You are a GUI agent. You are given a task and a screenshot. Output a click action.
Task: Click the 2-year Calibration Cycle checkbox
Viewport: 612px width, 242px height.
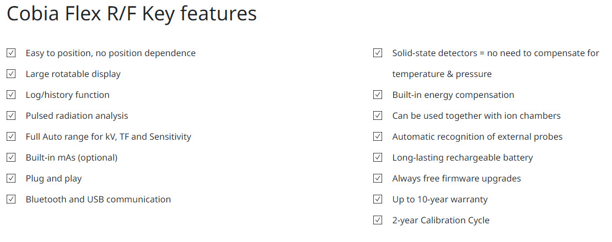(378, 221)
